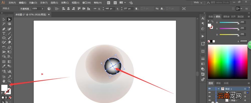Select the Eyedropper tool

click(4, 66)
